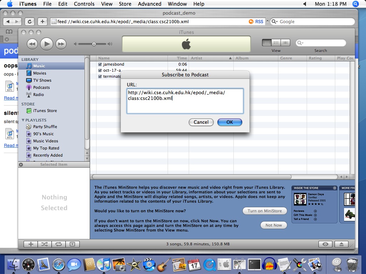Open the Controls menu

coord(84,4)
